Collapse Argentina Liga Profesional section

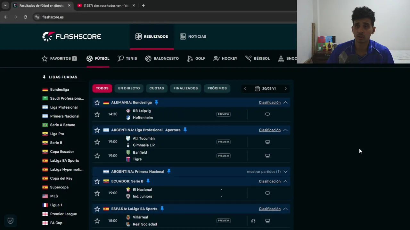(x=285, y=130)
